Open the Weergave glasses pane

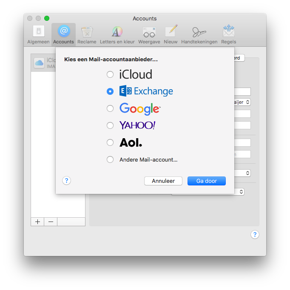click(149, 34)
